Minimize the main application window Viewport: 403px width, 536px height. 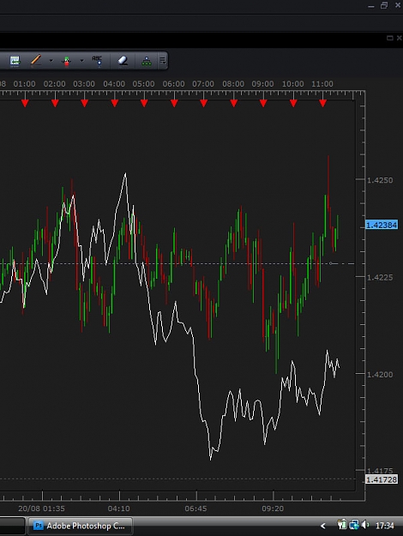[x=371, y=6]
